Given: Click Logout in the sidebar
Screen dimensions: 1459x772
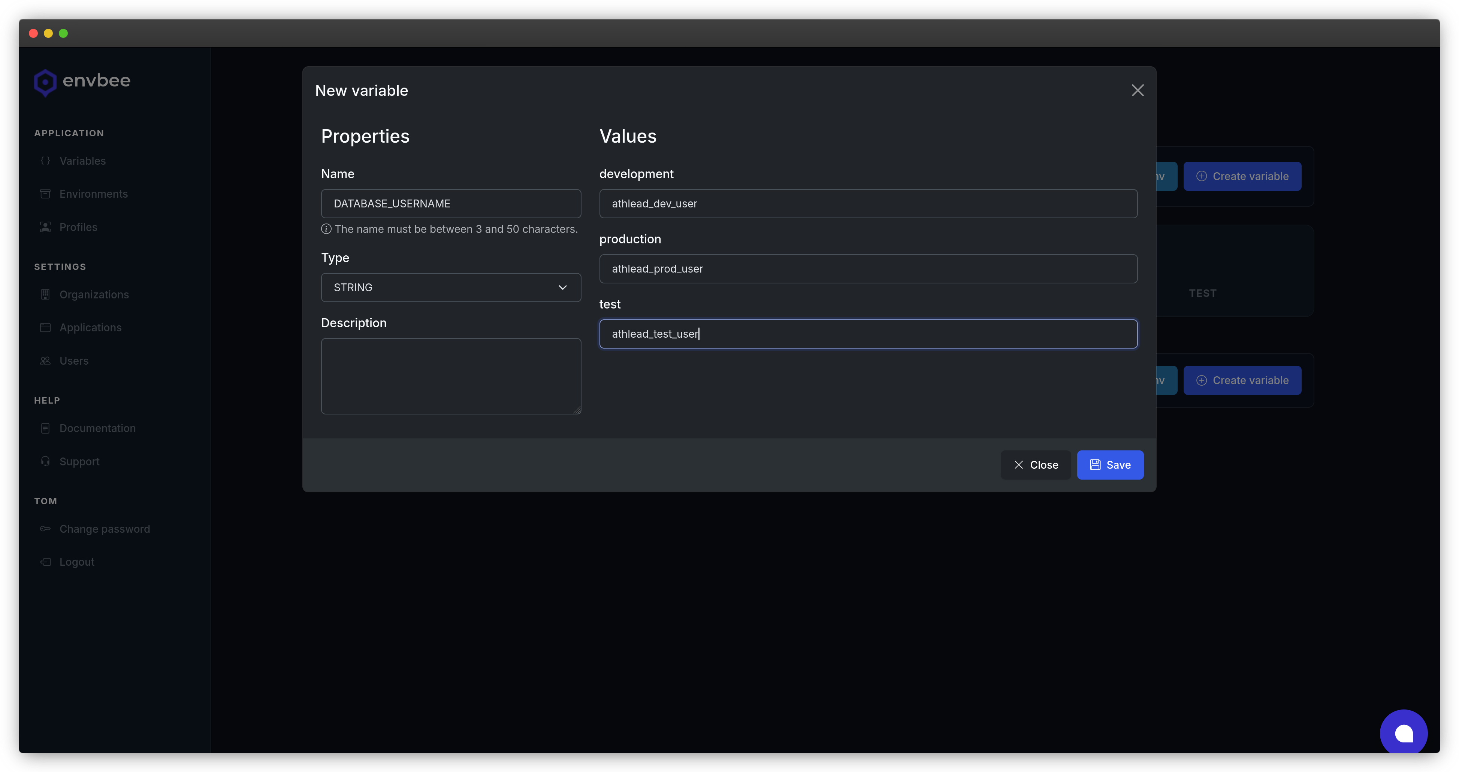Looking at the screenshot, I should click(77, 562).
